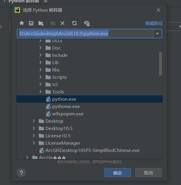Screen dimensions: 181x185
Task: Select the Lib folder row
Action: 89,63
